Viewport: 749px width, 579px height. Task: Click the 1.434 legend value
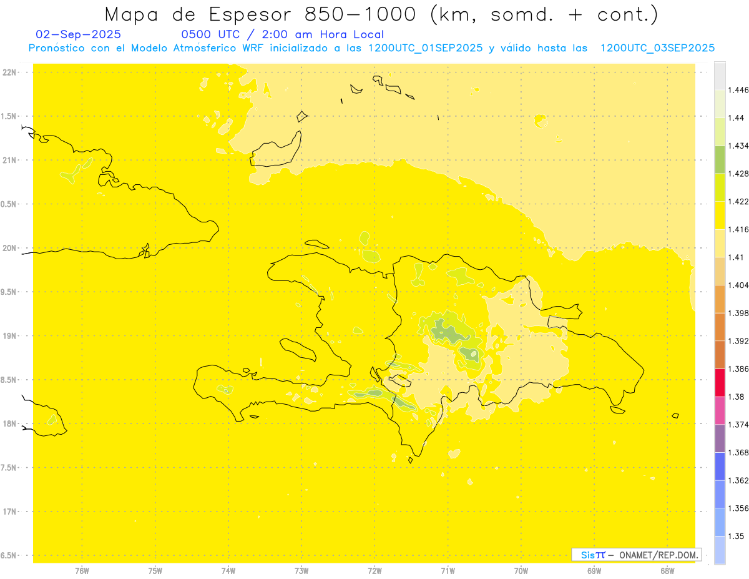(738, 146)
